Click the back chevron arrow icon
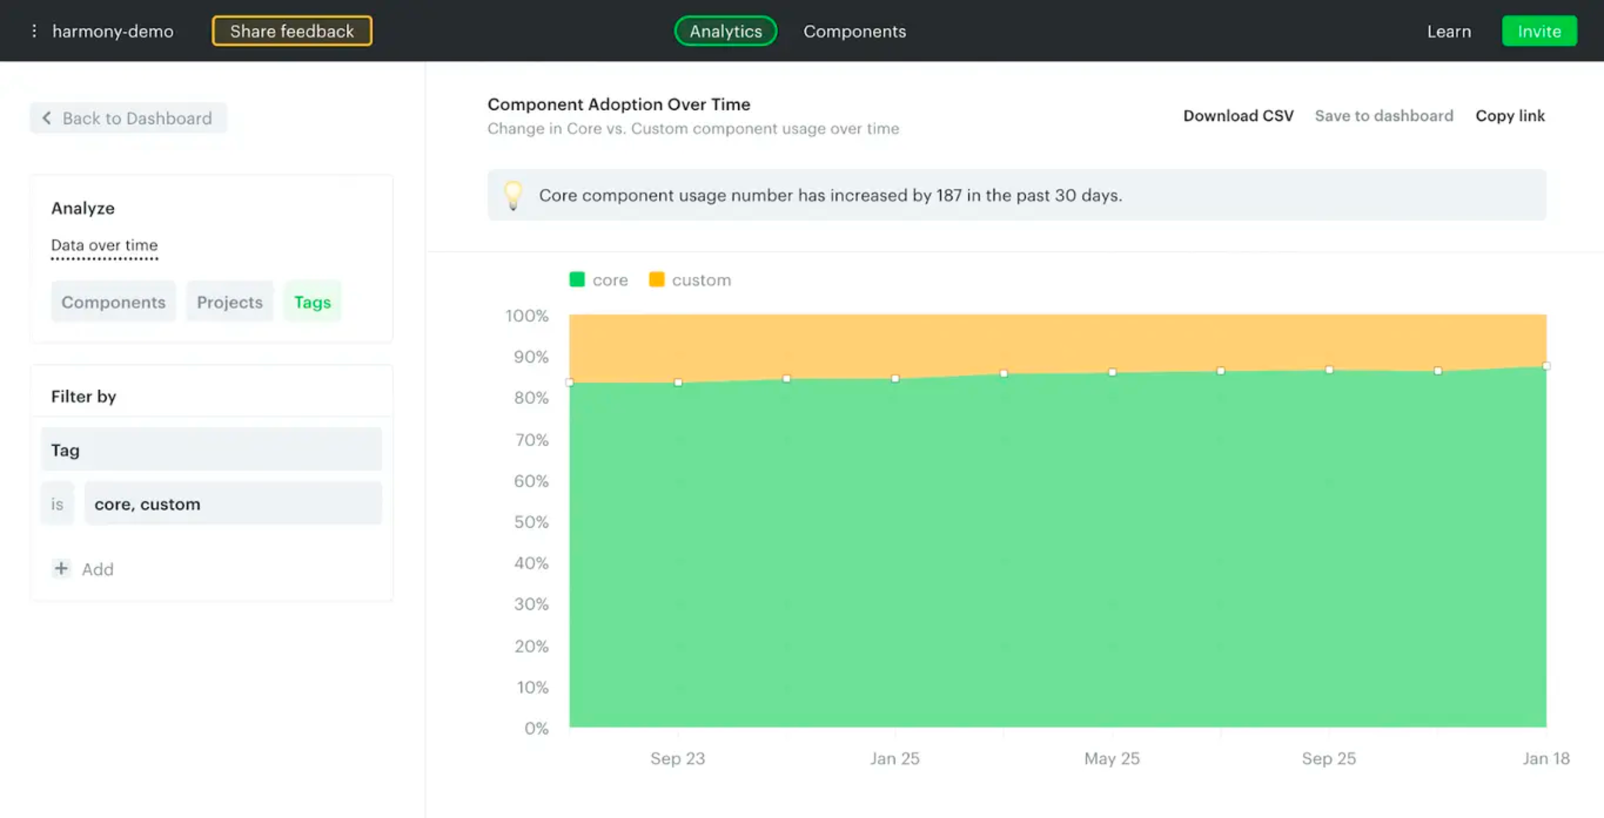1604x818 pixels. coord(47,118)
